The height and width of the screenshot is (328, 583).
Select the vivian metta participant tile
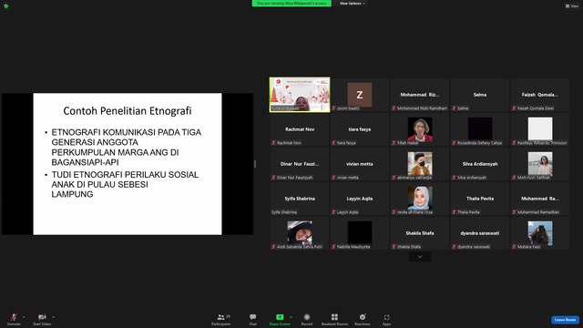coord(360,164)
